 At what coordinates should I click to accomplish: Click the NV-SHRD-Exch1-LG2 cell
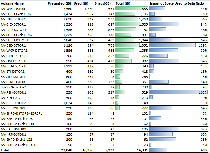[x=24, y=140]
